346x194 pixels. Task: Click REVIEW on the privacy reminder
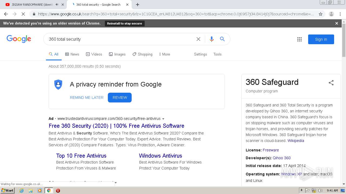tap(120, 98)
